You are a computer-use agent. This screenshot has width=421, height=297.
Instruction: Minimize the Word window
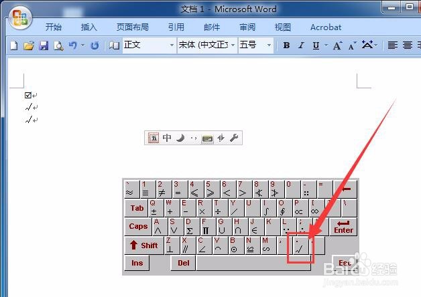click(x=392, y=7)
